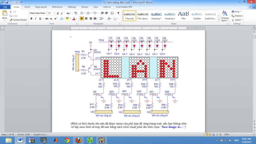Sort the selected text

coord(112,13)
